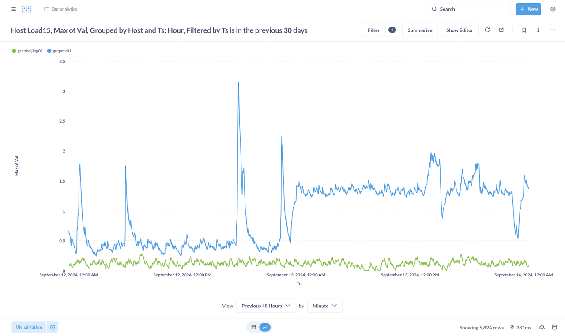
Task: Open the question info panel
Action: click(538, 30)
